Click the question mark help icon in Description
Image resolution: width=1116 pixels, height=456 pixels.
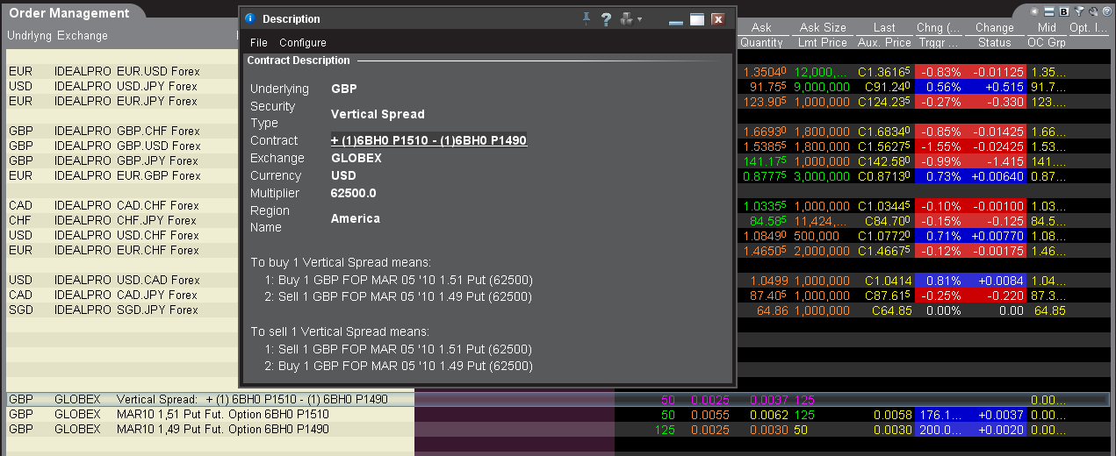coord(606,18)
